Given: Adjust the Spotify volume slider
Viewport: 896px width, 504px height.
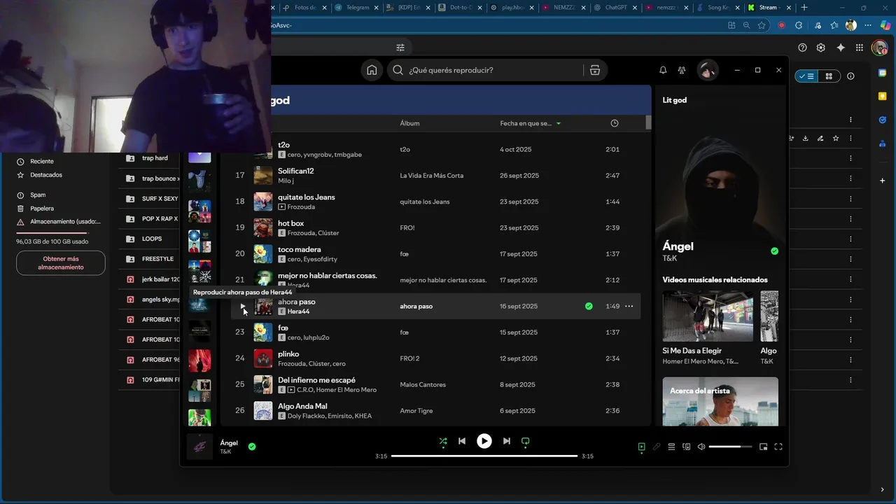Looking at the screenshot, I should [x=730, y=447].
